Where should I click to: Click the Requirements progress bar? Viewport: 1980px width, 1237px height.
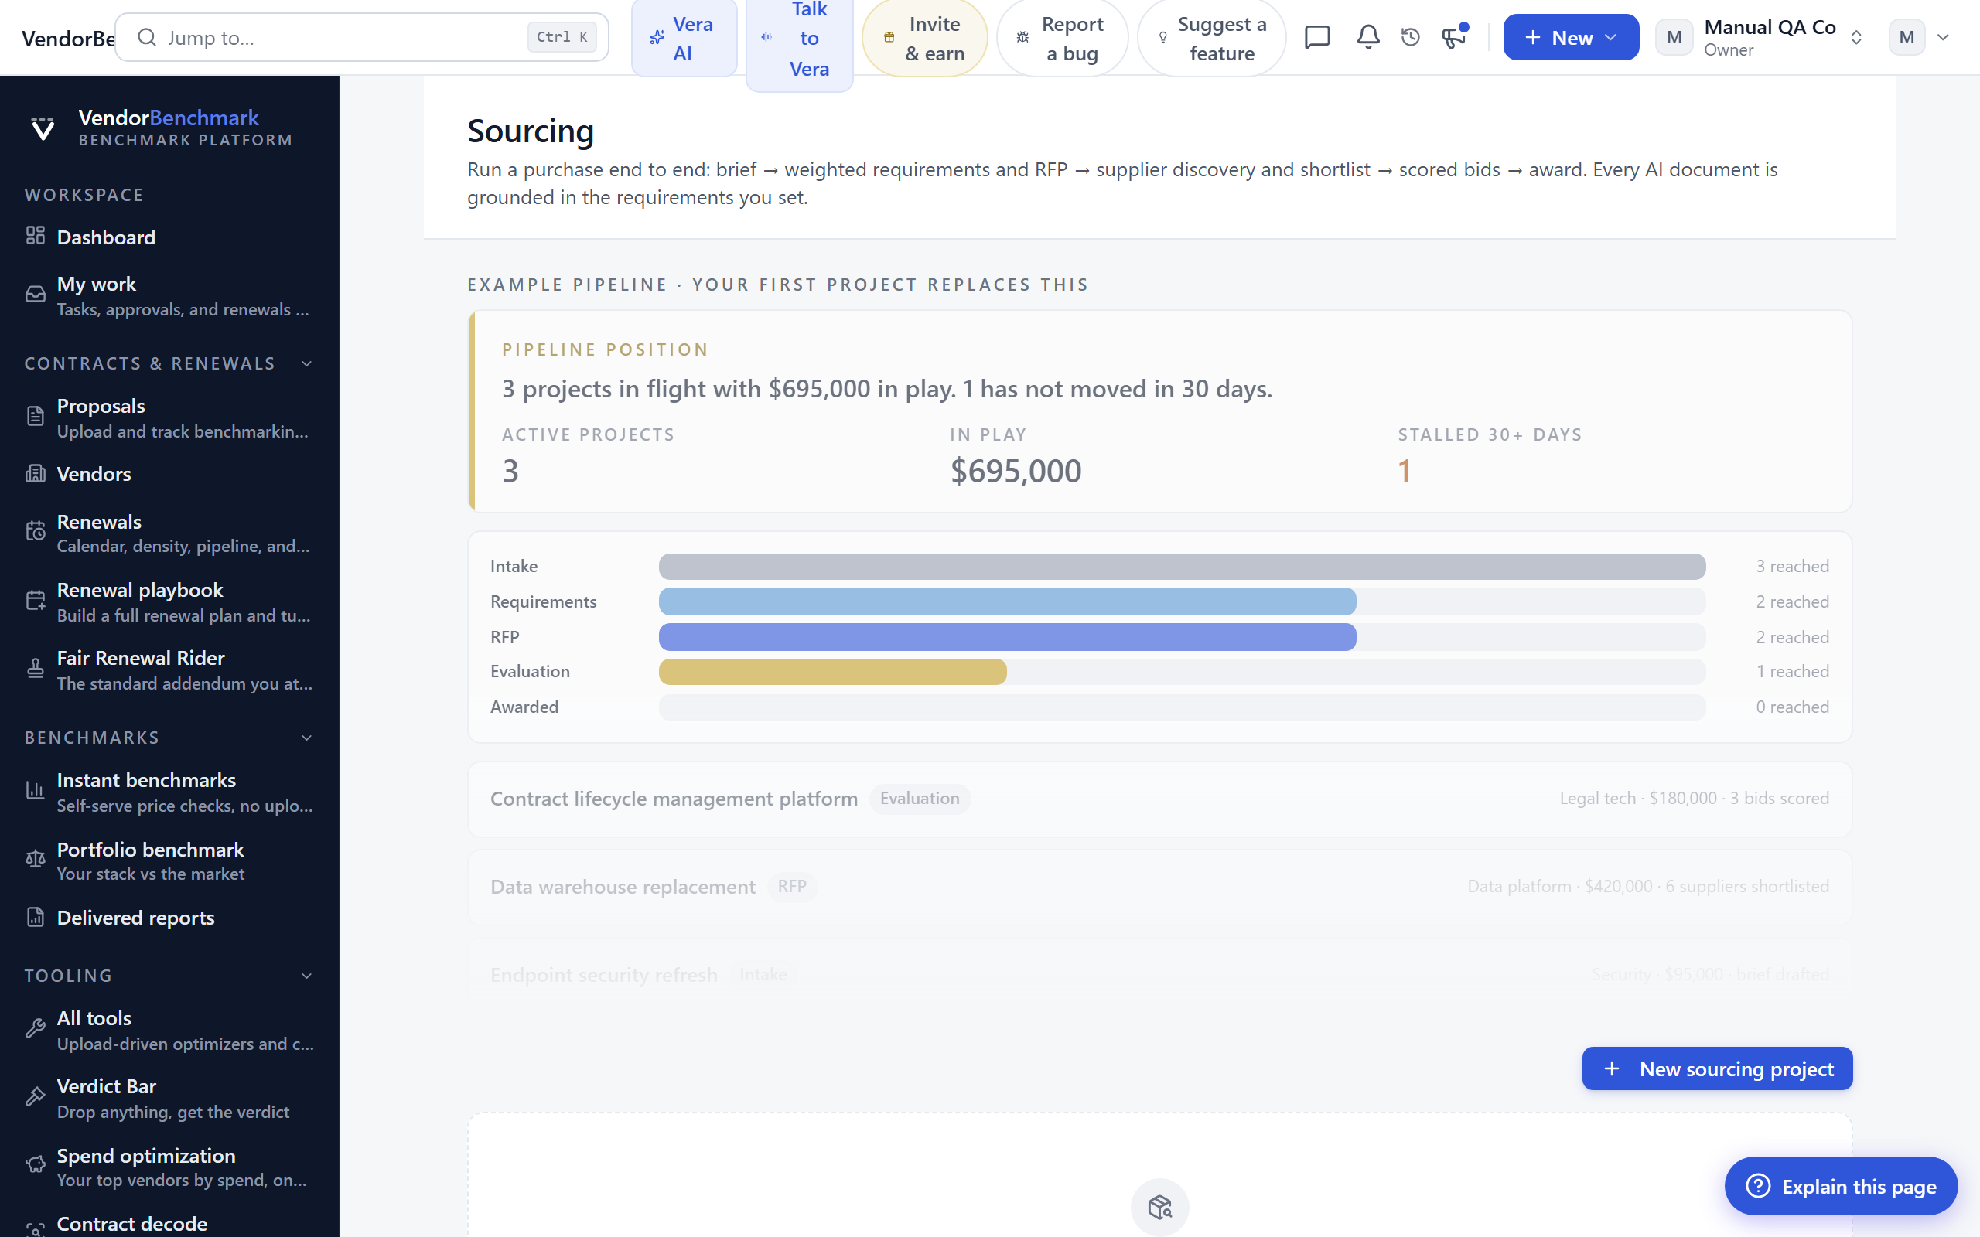[x=1182, y=601]
